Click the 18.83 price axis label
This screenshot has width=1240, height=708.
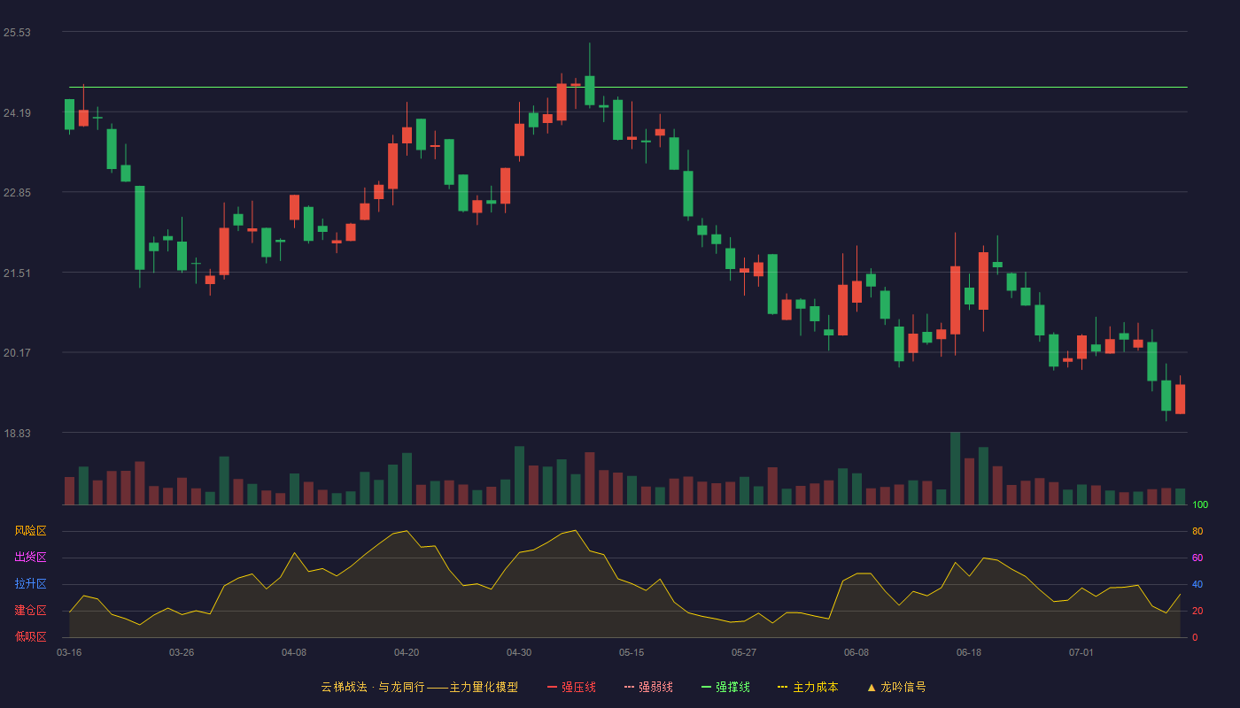point(17,434)
